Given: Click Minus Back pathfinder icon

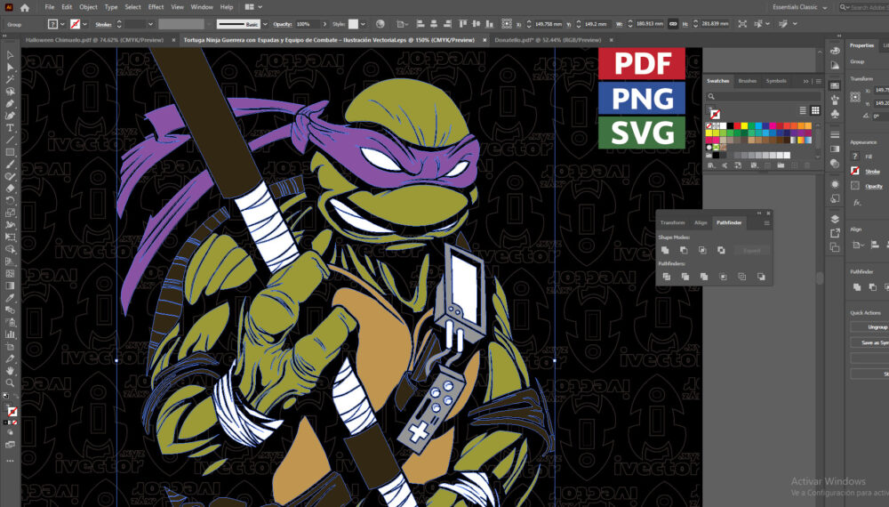Looking at the screenshot, I should tap(761, 277).
